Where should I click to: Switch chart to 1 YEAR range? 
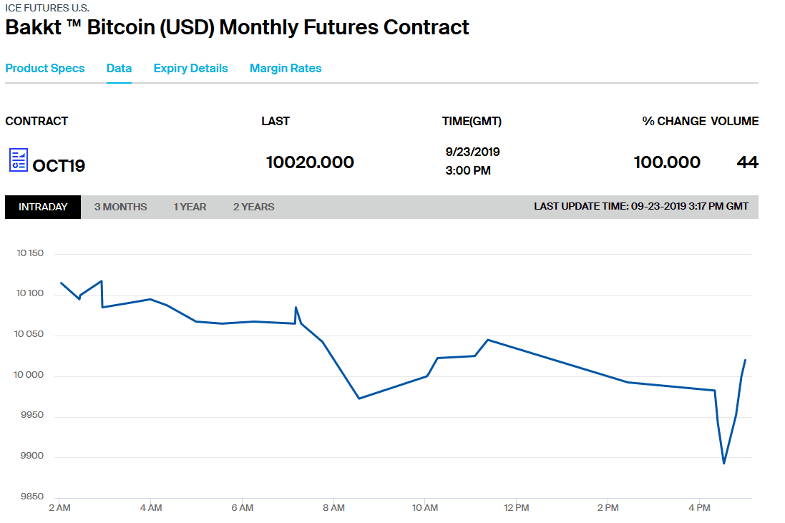(190, 207)
